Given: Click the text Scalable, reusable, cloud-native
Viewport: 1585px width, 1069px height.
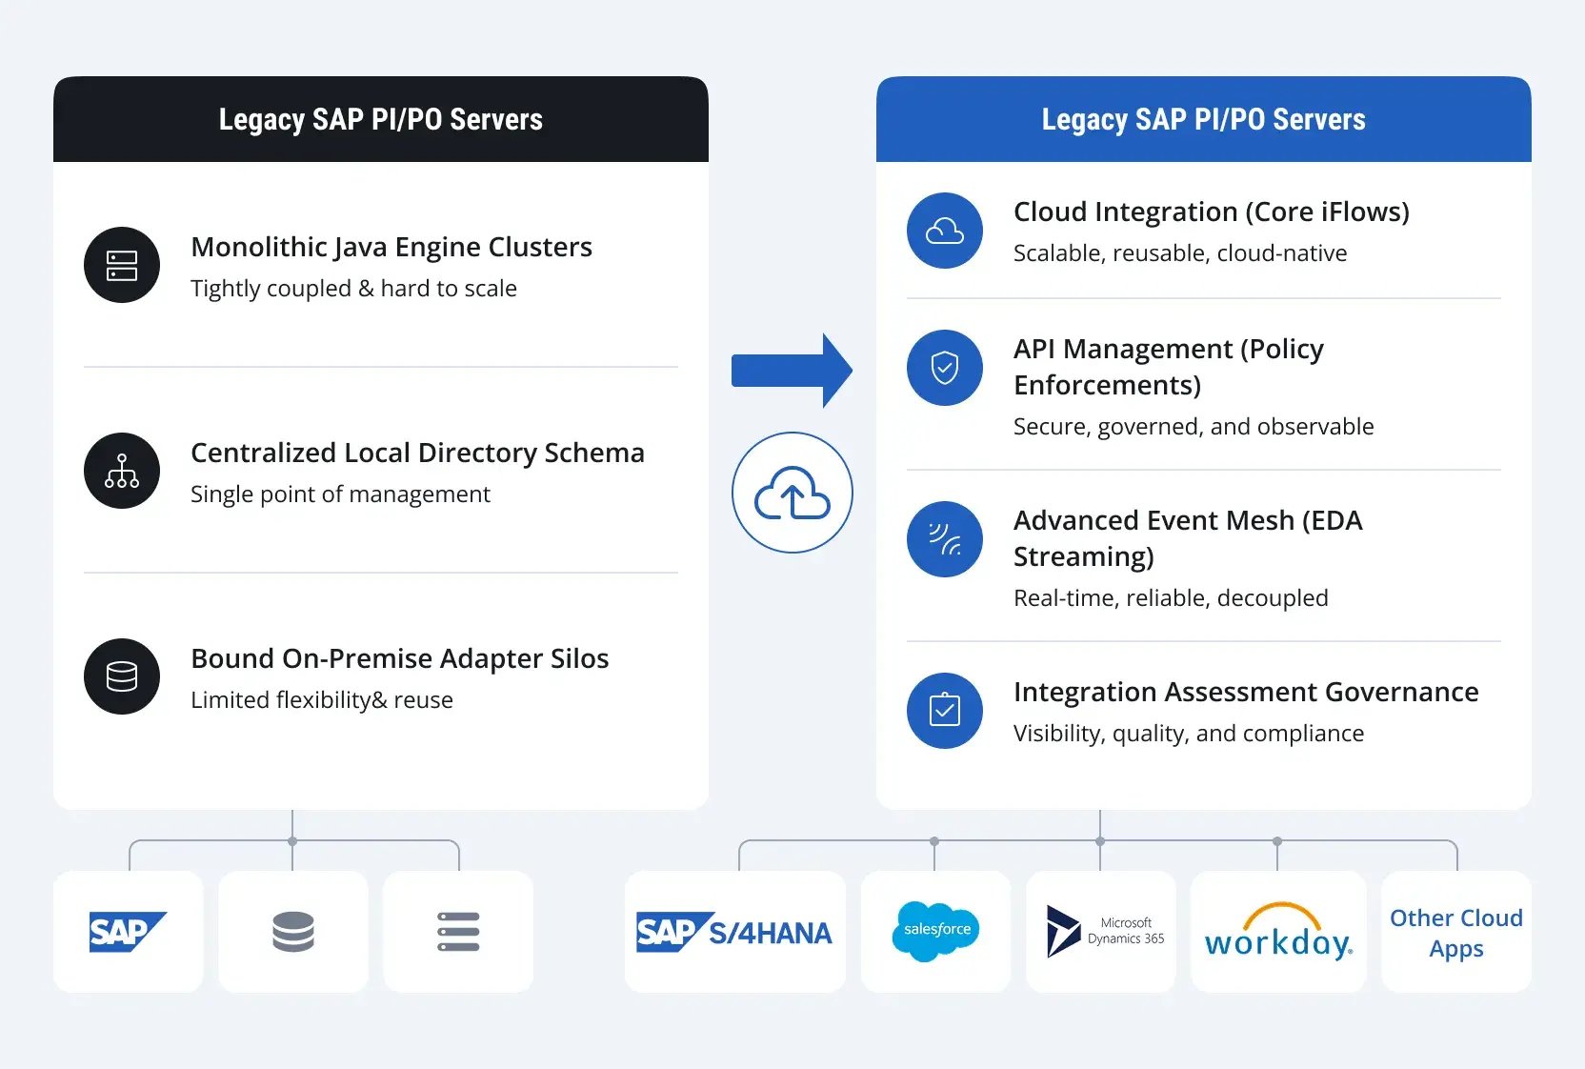Looking at the screenshot, I should (1180, 252).
